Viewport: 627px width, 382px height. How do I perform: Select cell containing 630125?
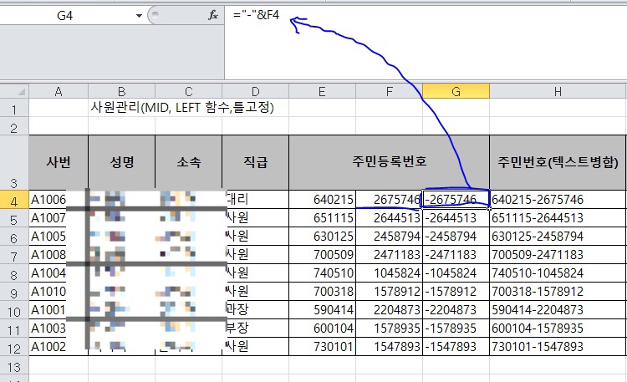point(322,237)
